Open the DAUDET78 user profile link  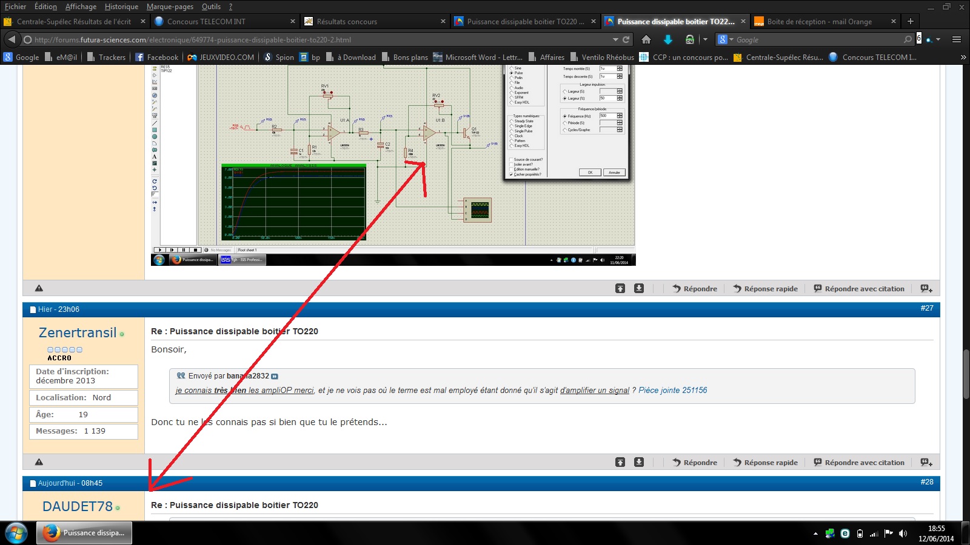pos(78,506)
